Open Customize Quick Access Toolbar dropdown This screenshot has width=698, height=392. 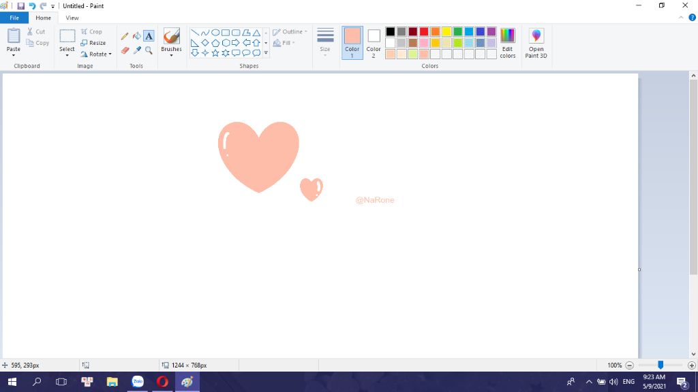52,6
